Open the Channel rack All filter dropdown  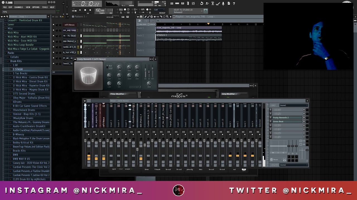point(62,72)
